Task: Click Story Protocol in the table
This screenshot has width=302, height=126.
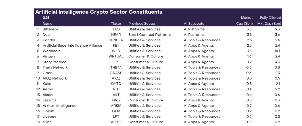Action: click(x=55, y=62)
